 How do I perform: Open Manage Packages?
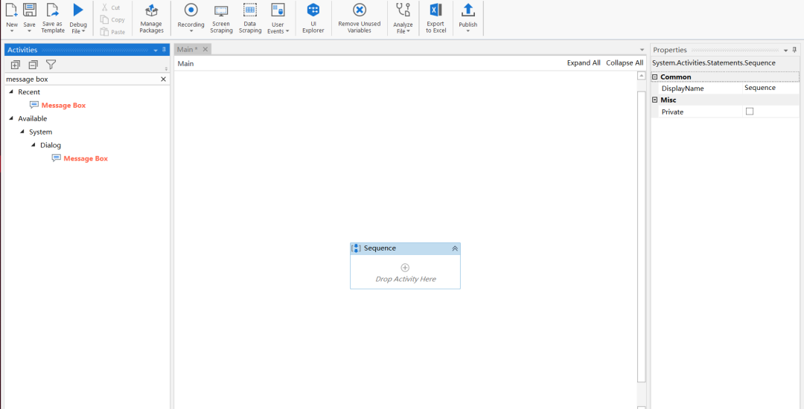pos(151,19)
